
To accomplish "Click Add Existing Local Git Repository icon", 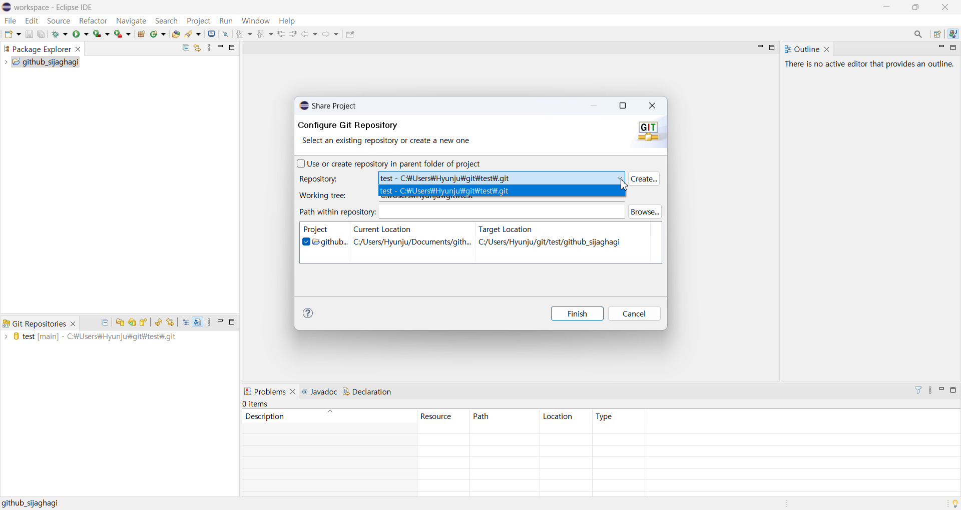I will coord(120,322).
